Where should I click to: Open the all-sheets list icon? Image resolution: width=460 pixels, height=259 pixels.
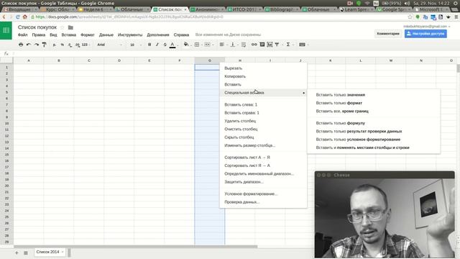[x=26, y=253]
